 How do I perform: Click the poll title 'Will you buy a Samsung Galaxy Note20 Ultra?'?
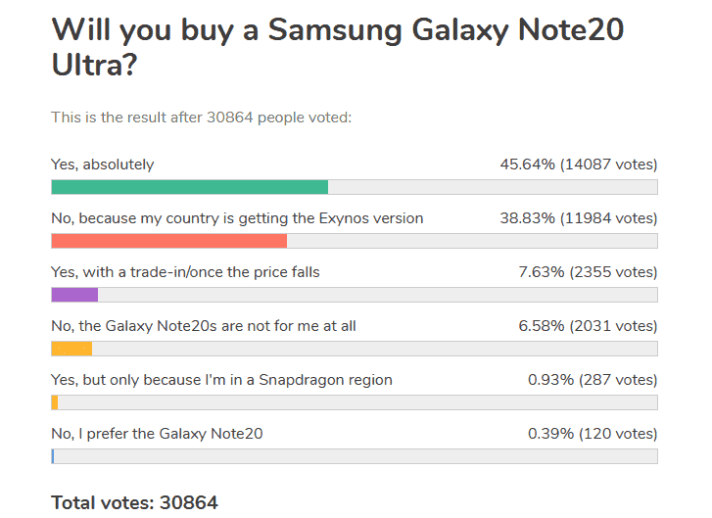(338, 47)
